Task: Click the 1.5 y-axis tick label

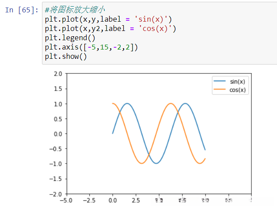Action: coord(58,89)
